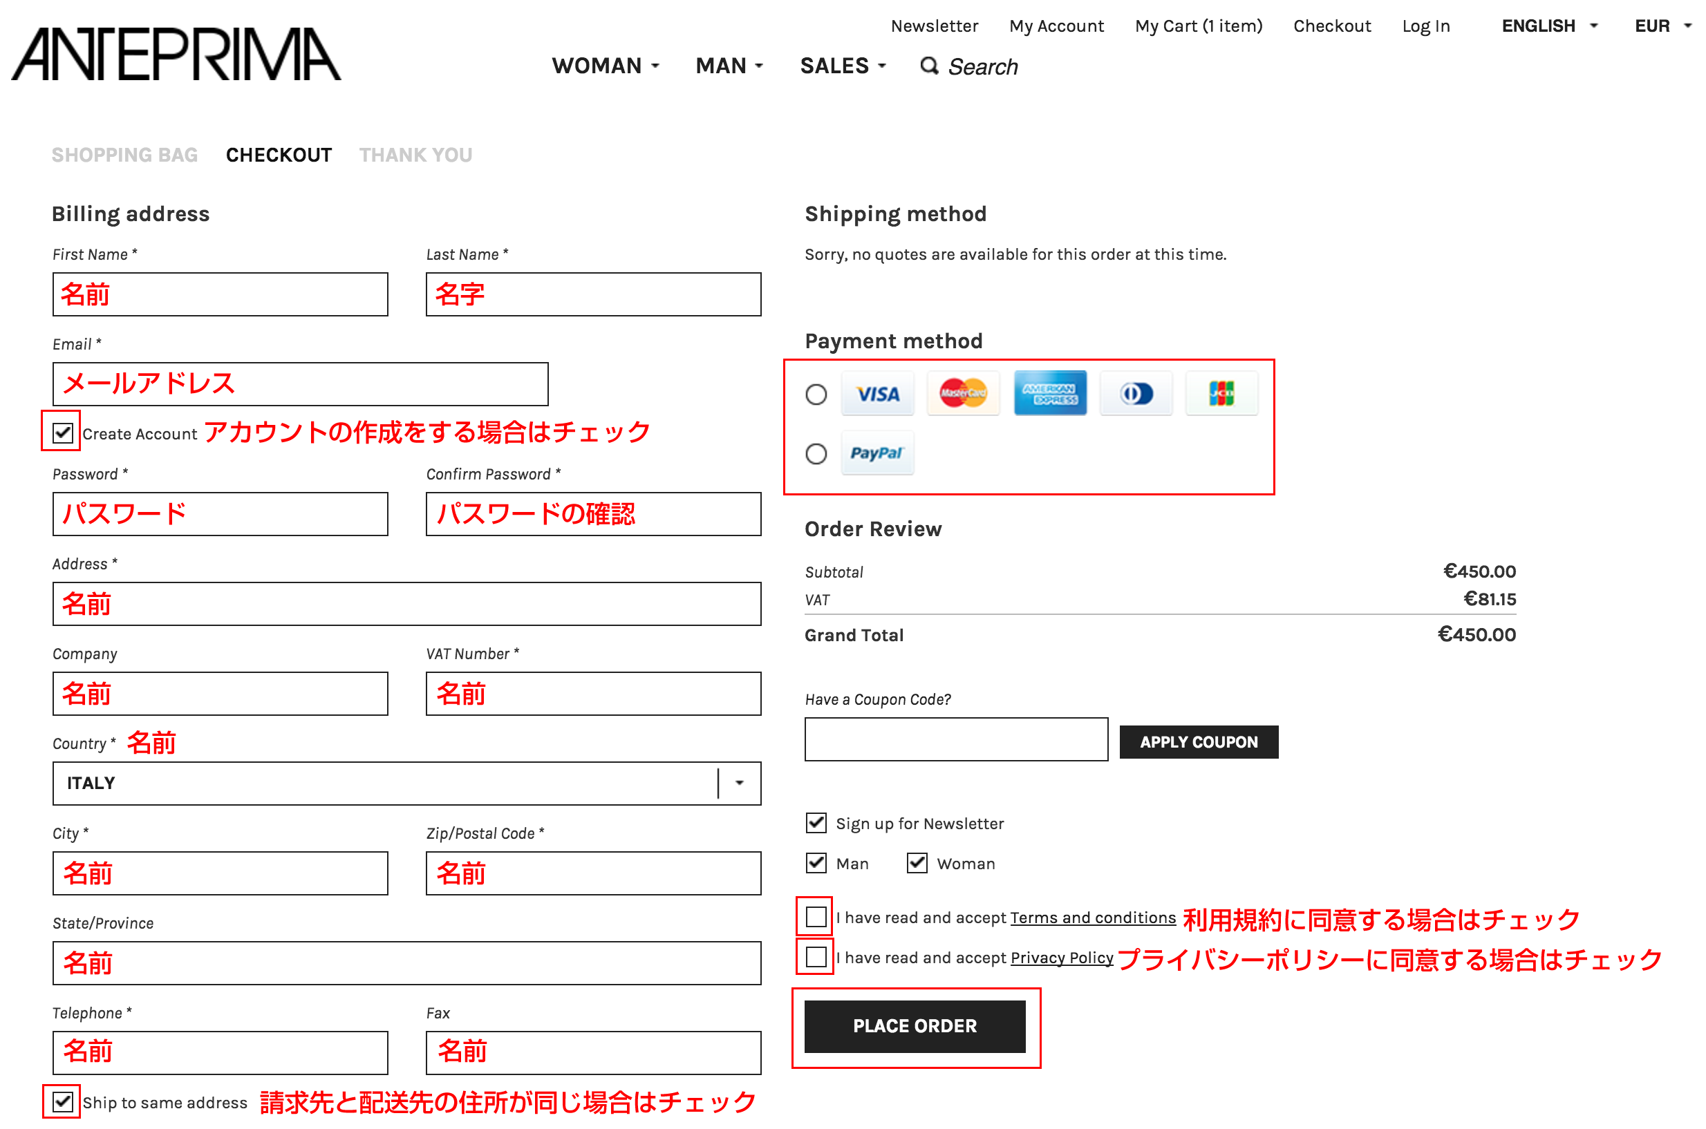Click the Telephone input field
This screenshot has height=1129, width=1706.
[221, 1054]
